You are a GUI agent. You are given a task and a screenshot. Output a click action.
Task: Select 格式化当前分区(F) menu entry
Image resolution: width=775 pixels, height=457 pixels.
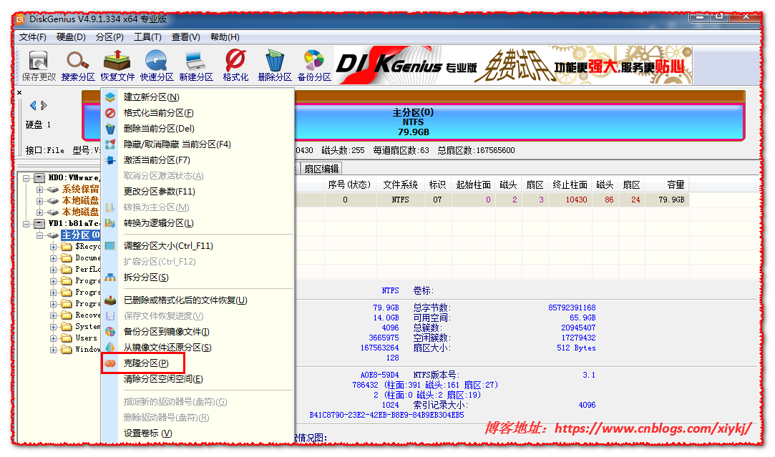pos(198,113)
